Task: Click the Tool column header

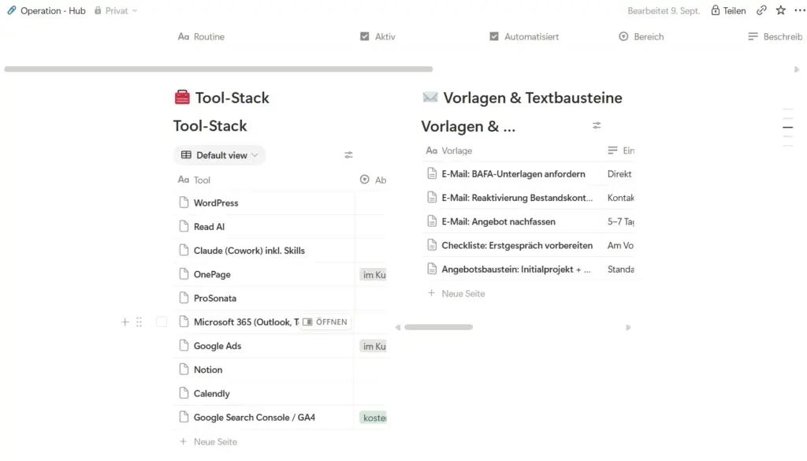Action: (x=194, y=180)
